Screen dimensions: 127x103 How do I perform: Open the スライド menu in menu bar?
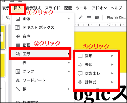[53, 8]
